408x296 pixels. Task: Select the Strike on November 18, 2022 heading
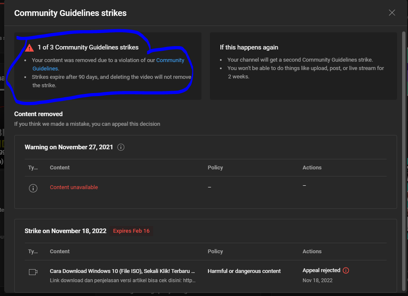pyautogui.click(x=65, y=231)
